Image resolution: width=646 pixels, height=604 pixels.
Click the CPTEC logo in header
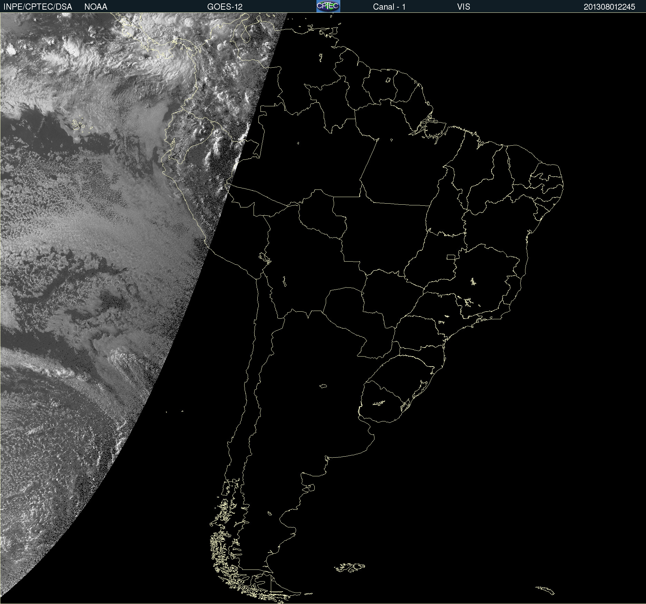point(328,6)
